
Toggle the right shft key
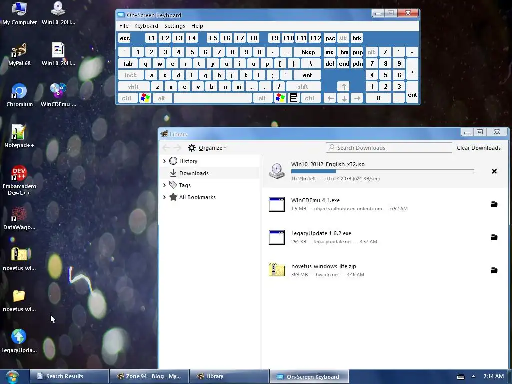[x=303, y=87]
